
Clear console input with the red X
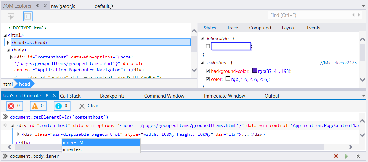[x=336, y=156]
